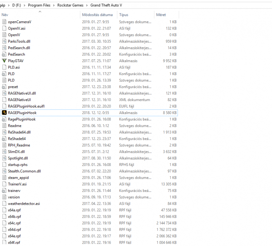Select the x64f.rpf file name
The width and height of the screenshot is (272, 246).
(x=14, y=242)
